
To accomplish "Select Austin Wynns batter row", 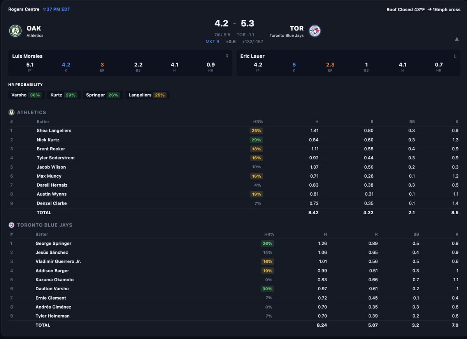I will (x=233, y=194).
